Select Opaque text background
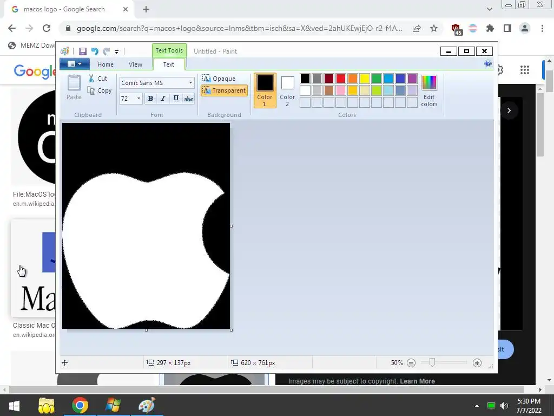Viewport: 554px width, 416px height. (x=219, y=79)
